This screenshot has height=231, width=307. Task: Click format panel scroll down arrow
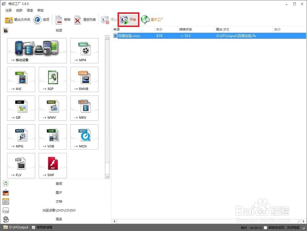(107, 177)
